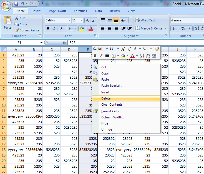204x174 pixels.
Task: Toggle Wrap Text in Alignment group
Action: (x=145, y=20)
